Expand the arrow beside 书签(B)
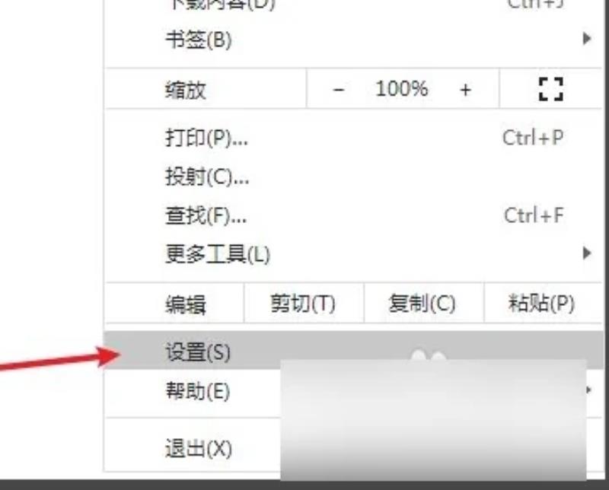 587,39
